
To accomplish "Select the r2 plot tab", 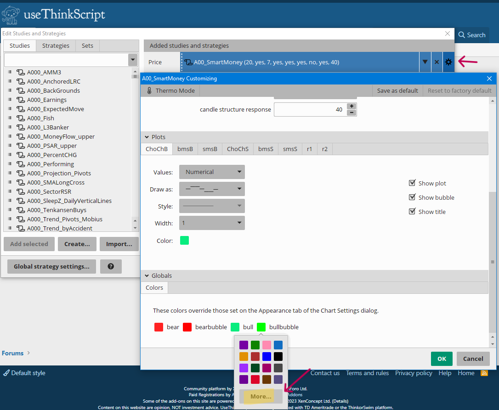I will [324, 149].
